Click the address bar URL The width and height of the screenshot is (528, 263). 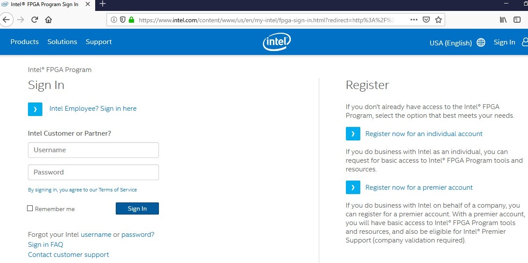tap(266, 20)
